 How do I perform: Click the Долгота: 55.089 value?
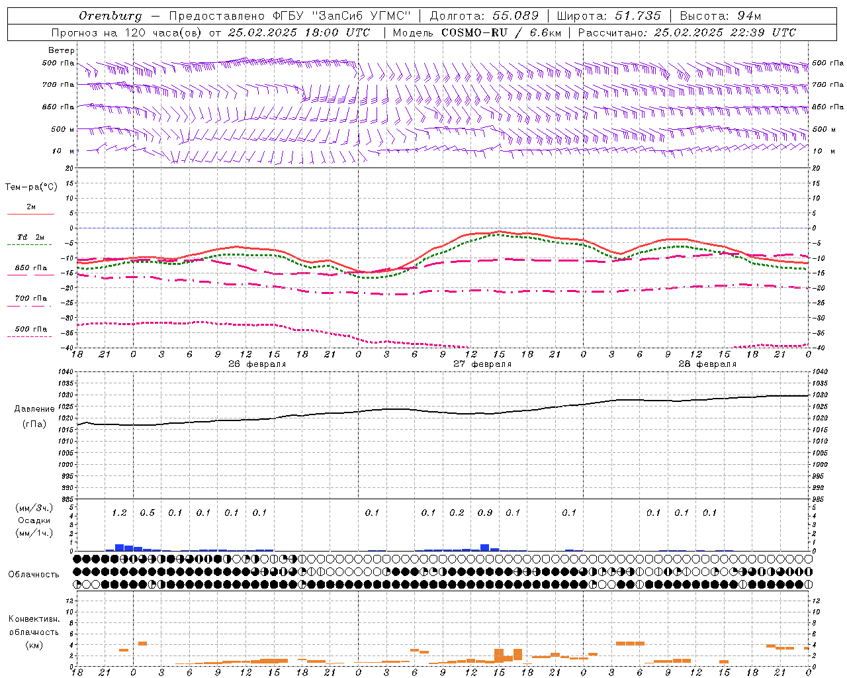(484, 16)
